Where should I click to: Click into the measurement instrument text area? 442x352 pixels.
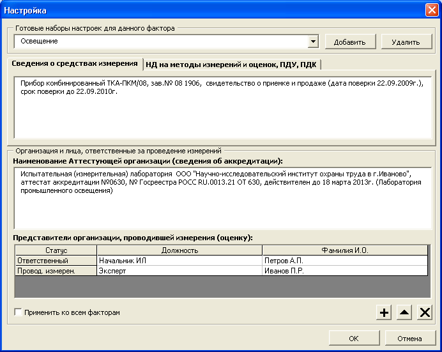(x=223, y=107)
